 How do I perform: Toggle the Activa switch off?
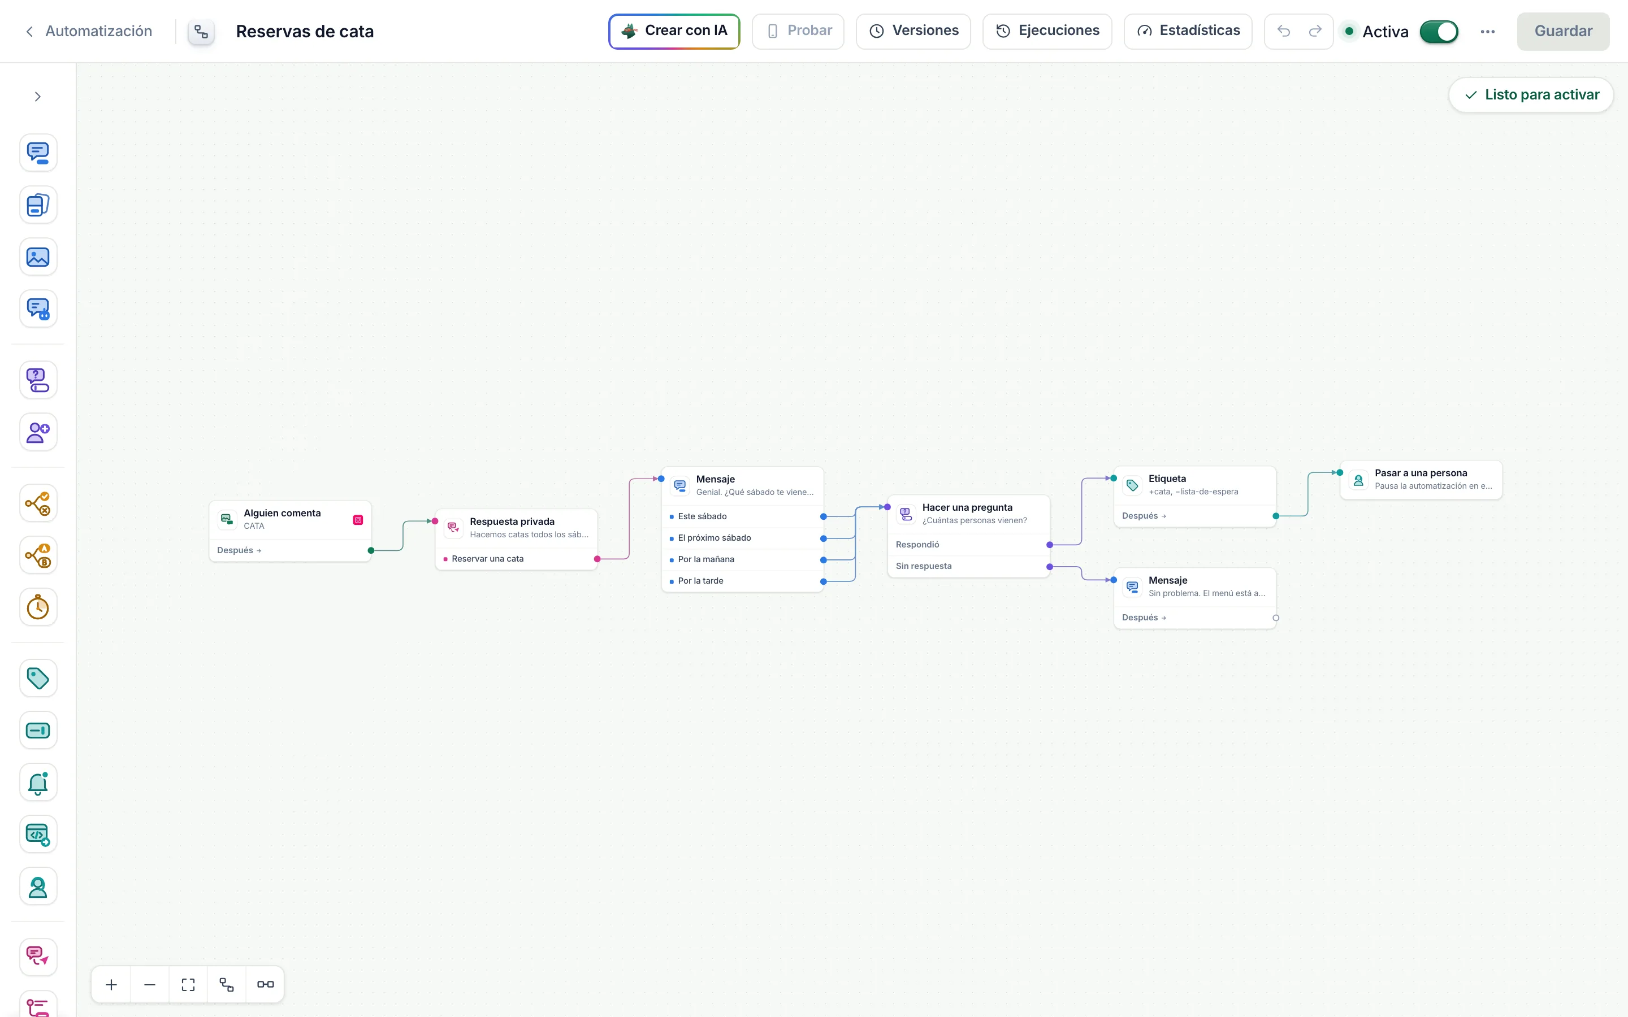(1439, 32)
